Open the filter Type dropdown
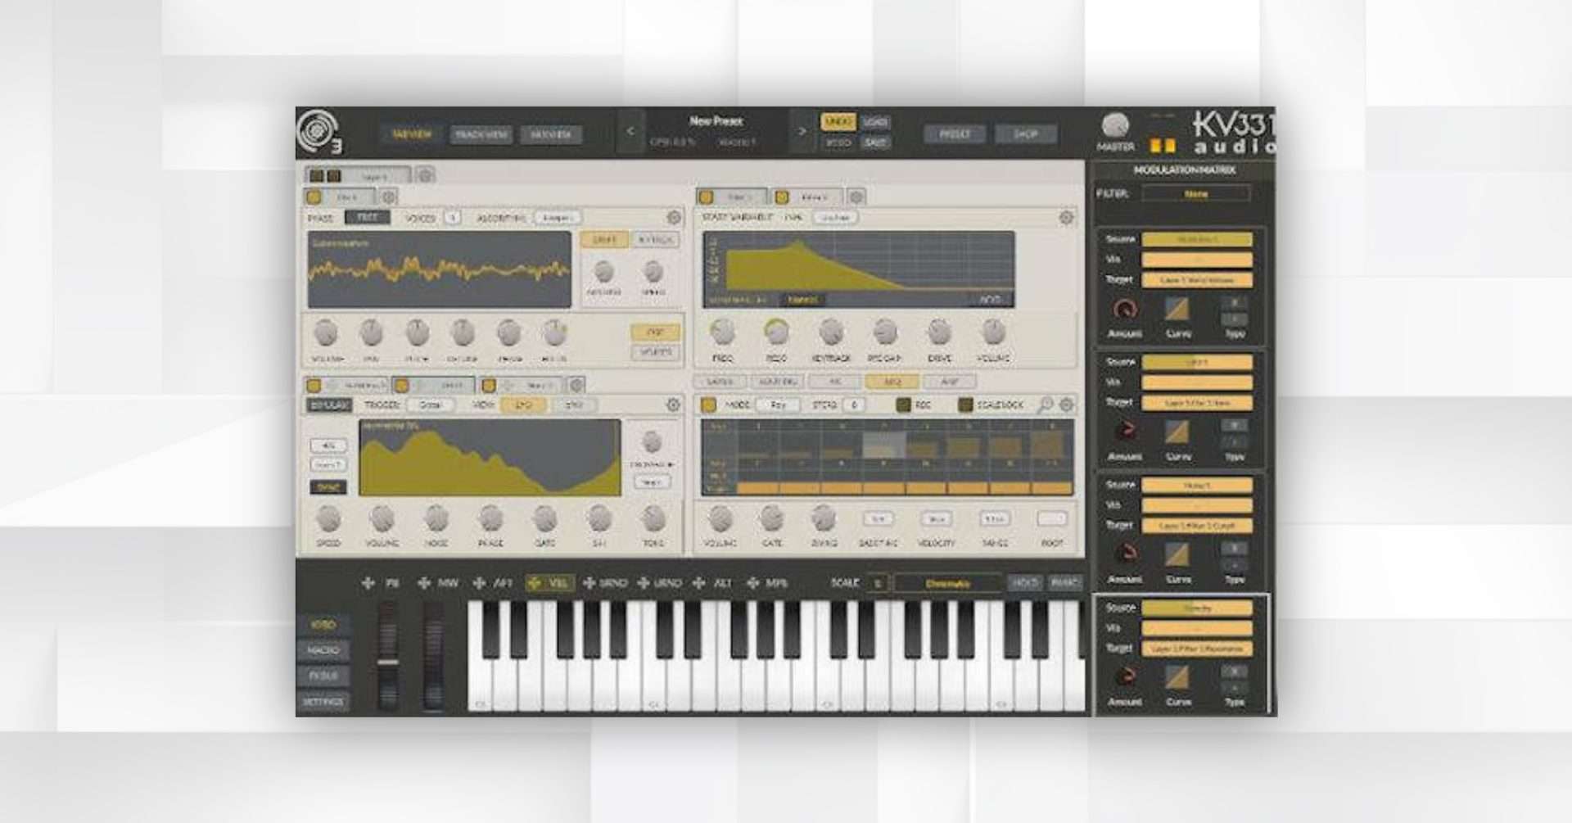This screenshot has width=1572, height=823. [x=834, y=218]
